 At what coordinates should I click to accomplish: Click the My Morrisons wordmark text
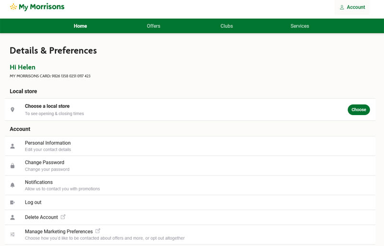(x=42, y=7)
